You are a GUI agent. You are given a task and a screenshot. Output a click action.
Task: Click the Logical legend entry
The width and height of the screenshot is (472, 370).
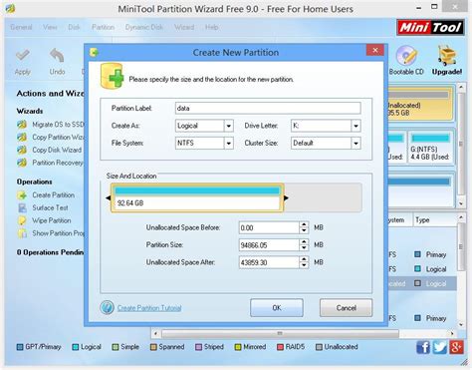[x=87, y=347]
